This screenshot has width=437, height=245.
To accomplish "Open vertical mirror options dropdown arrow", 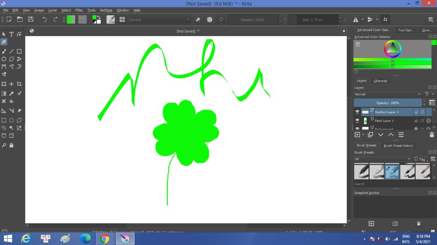I will click(x=377, y=20).
